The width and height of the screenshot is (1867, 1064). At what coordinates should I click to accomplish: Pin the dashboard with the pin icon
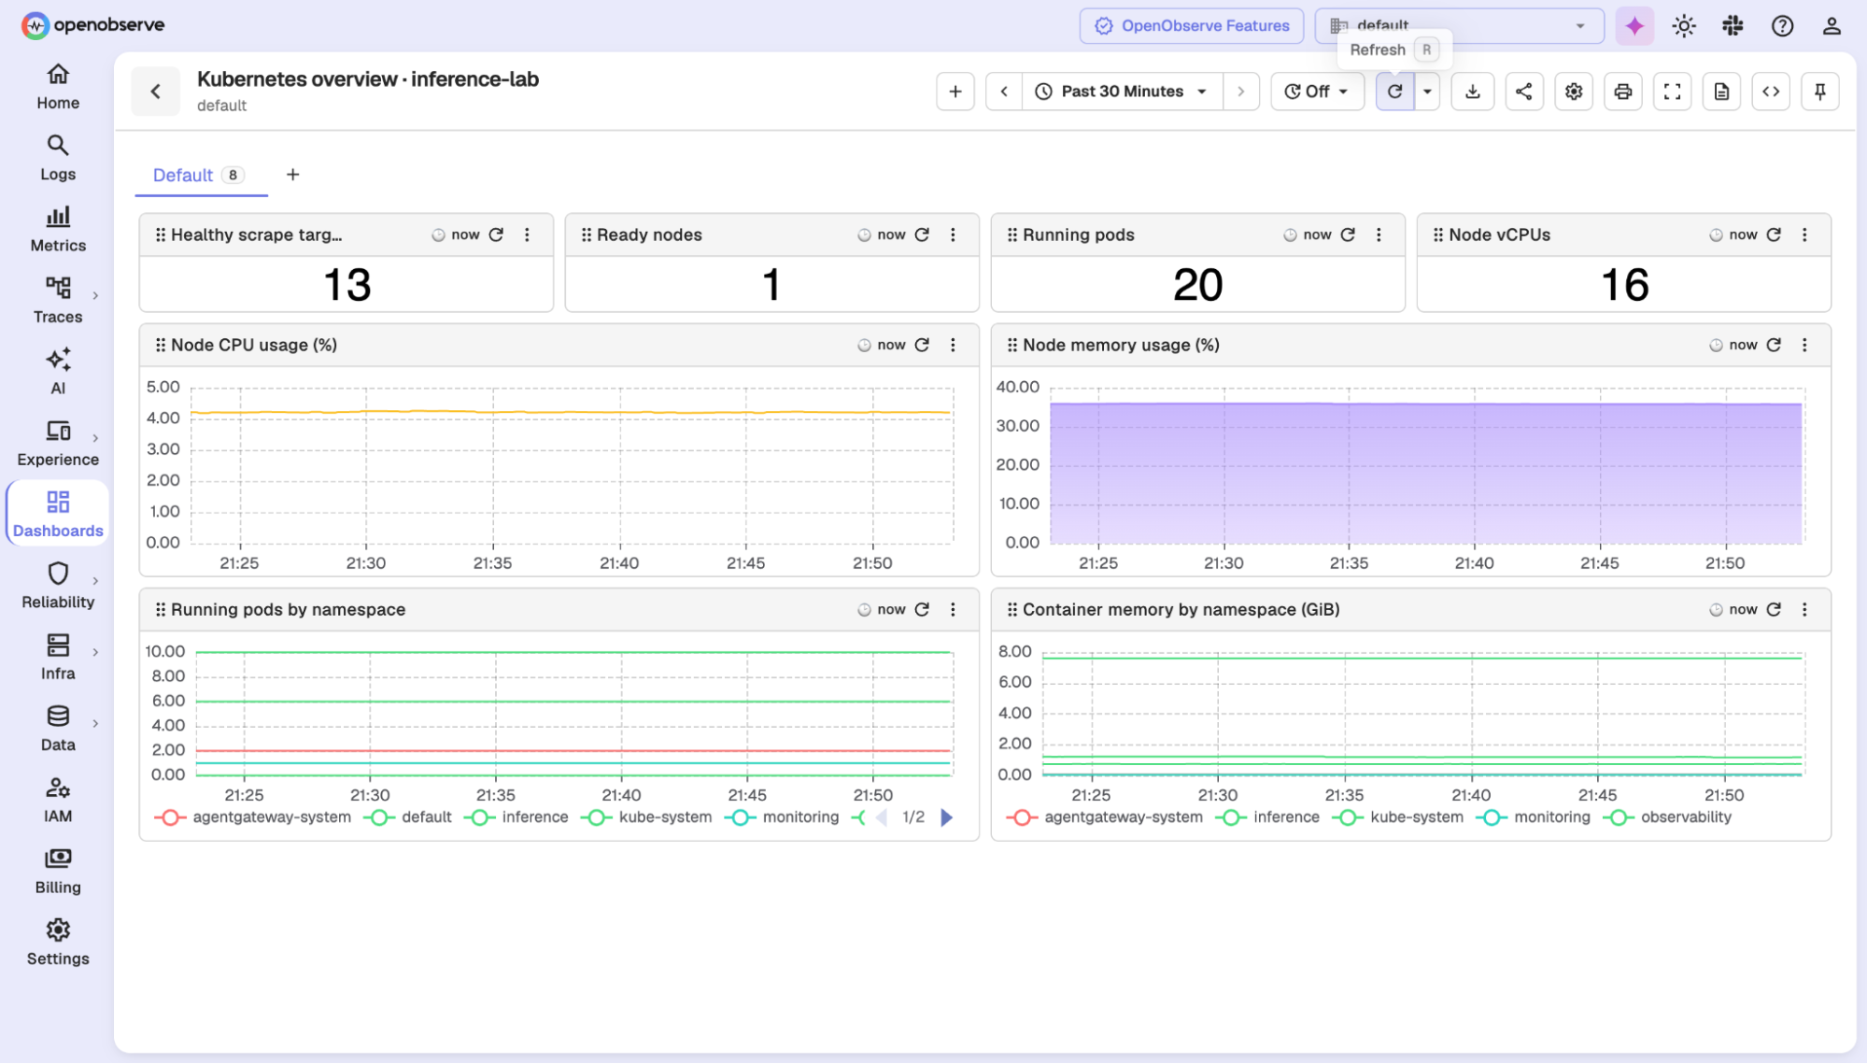(x=1820, y=92)
